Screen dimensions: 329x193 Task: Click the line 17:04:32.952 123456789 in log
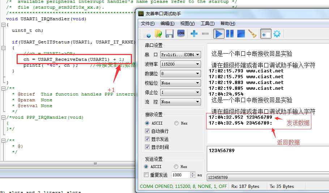point(240,117)
